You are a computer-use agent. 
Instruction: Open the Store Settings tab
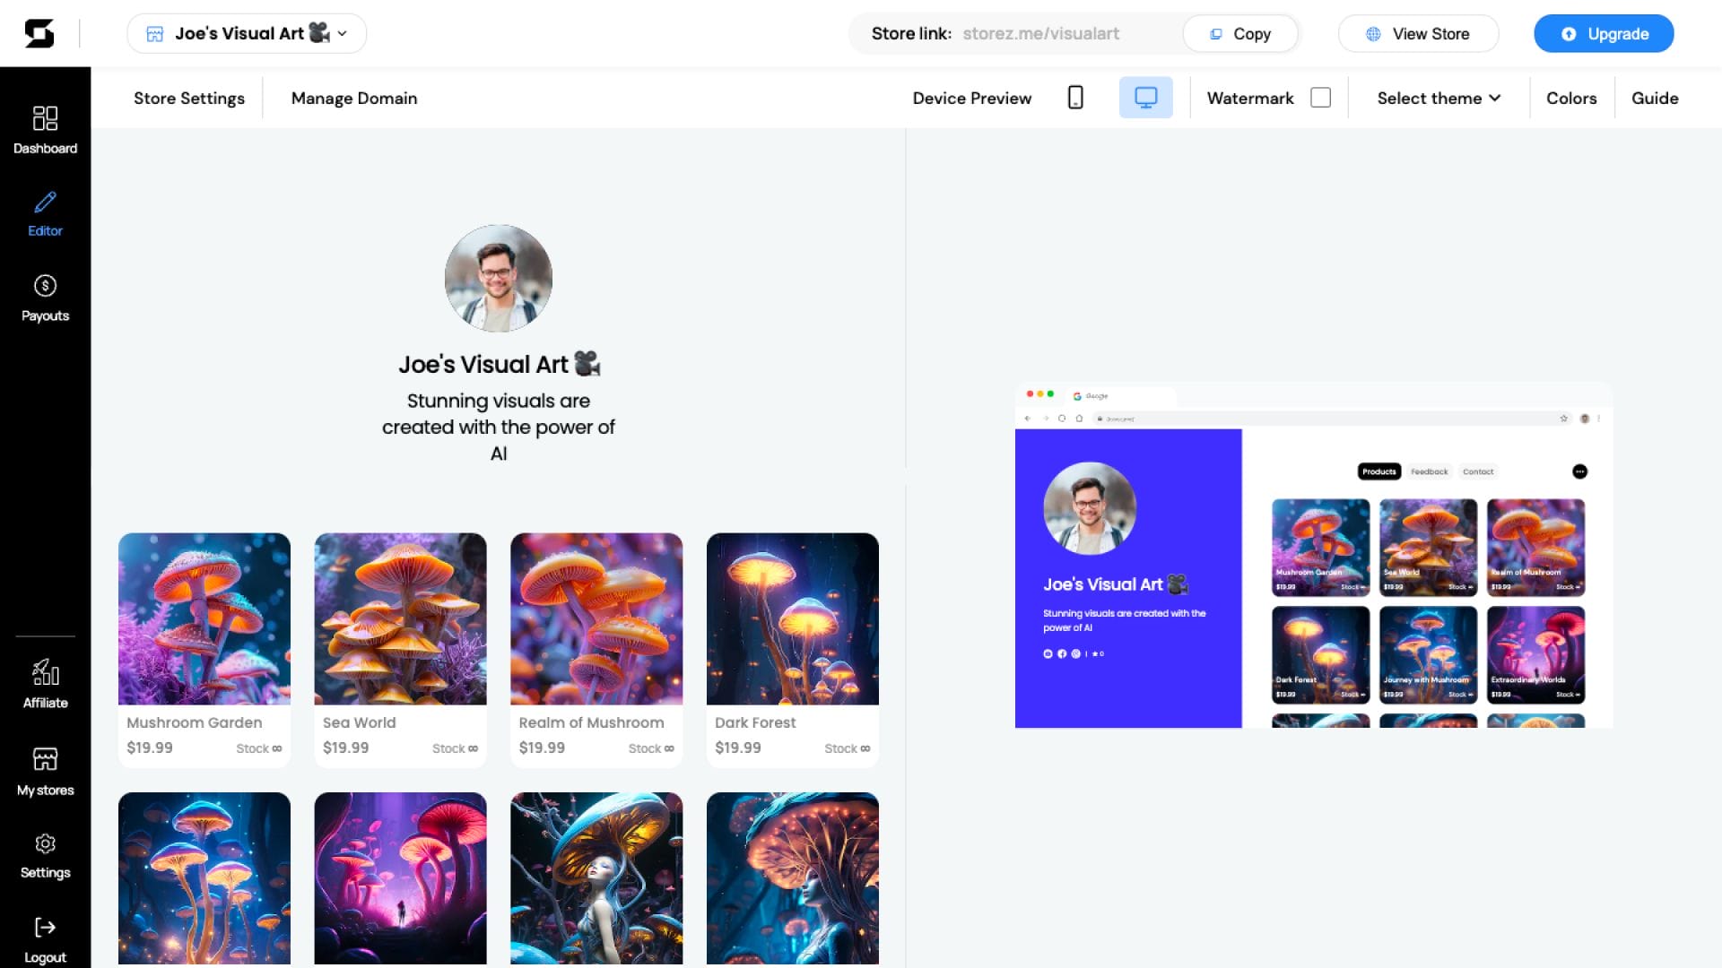[189, 99]
